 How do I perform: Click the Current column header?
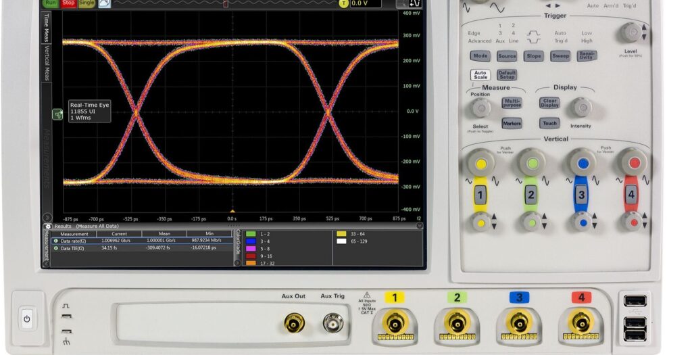[119, 233]
